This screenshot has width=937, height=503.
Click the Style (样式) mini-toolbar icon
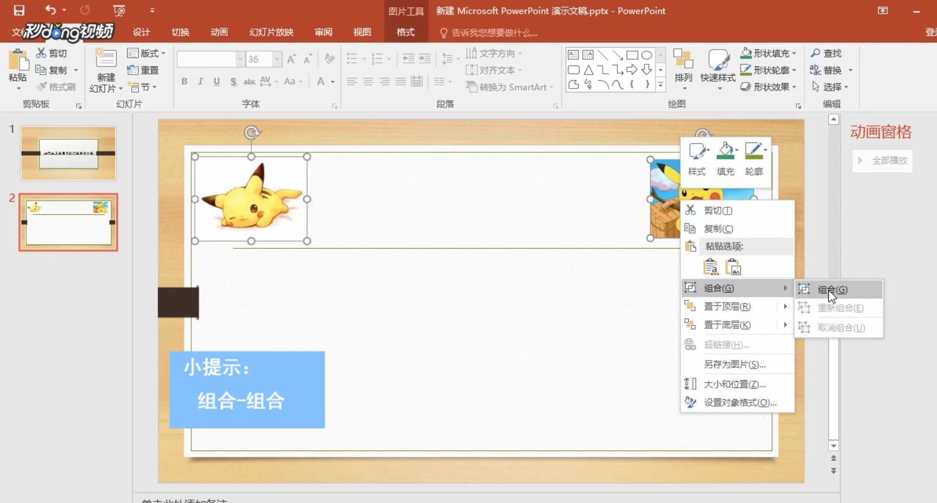pos(697,159)
